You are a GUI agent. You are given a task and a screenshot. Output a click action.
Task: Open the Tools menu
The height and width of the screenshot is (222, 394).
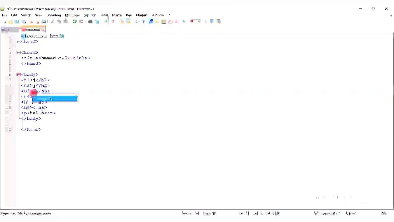(104, 15)
